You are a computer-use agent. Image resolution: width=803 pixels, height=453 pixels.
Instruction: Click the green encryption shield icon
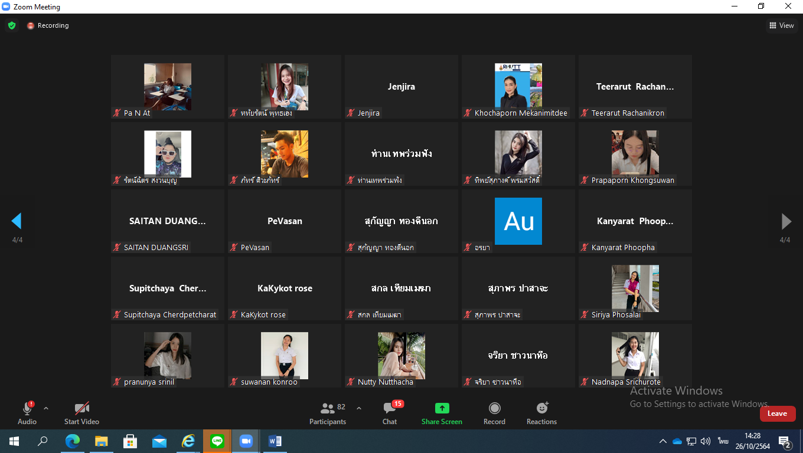pyautogui.click(x=12, y=25)
